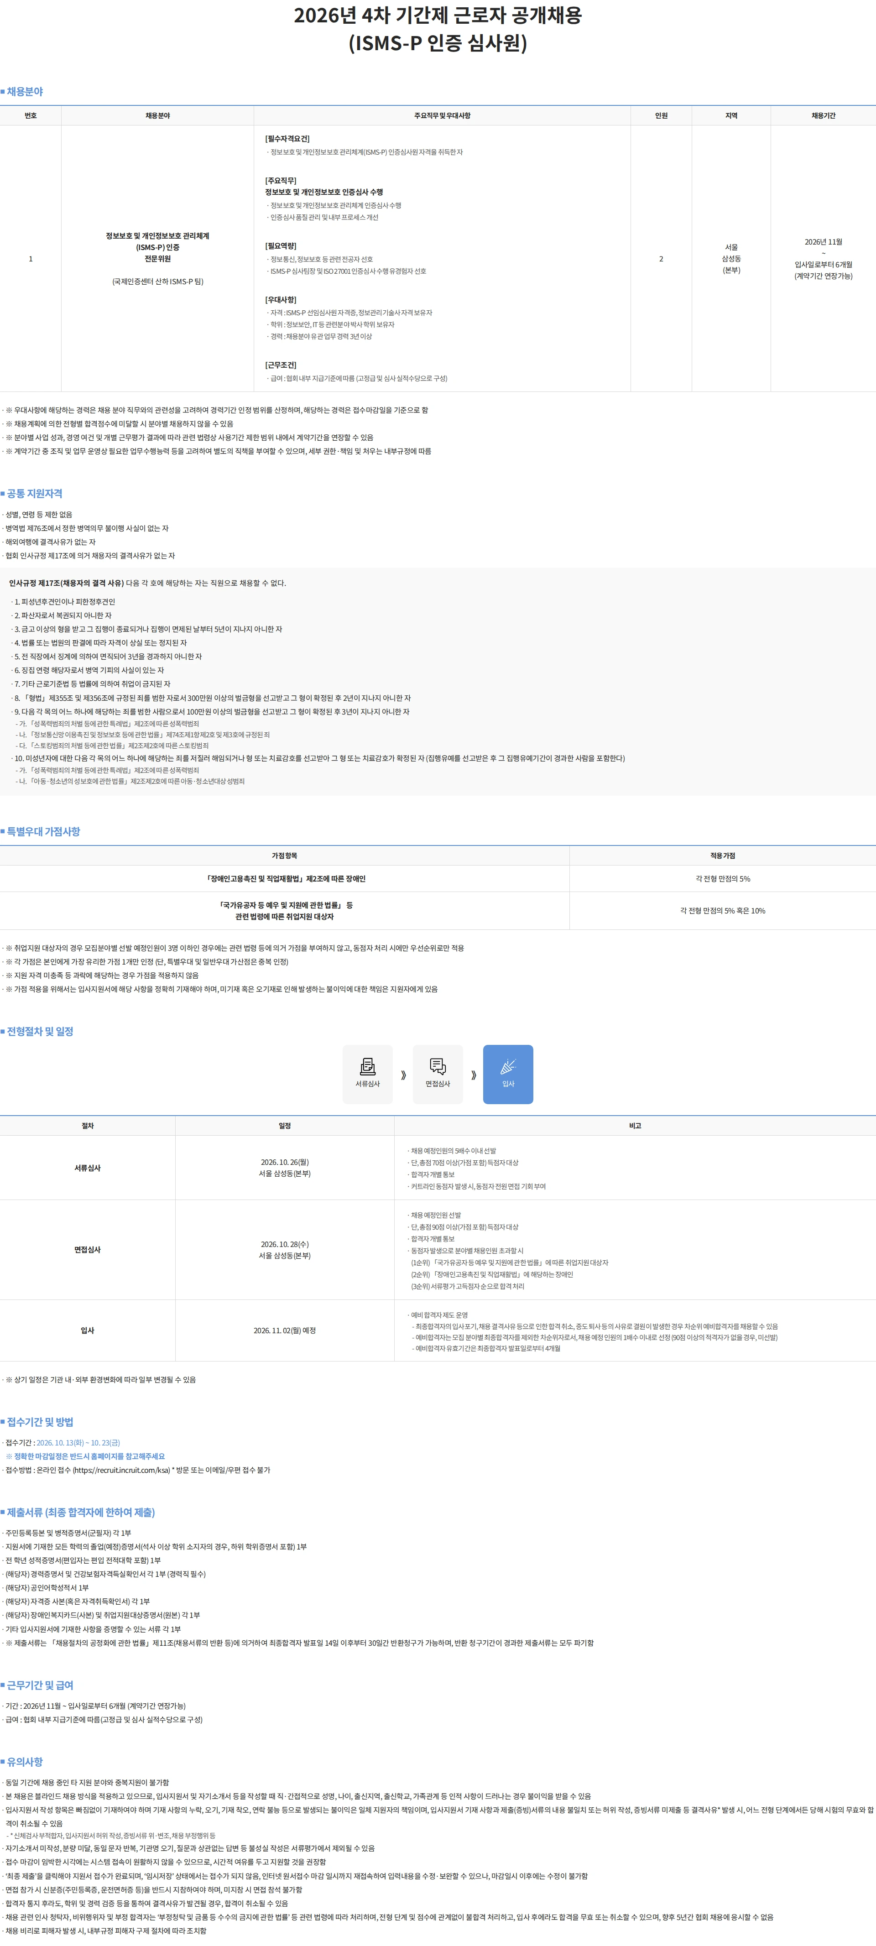
Task: Click the 입사 date 2026. 11. 02(월) 예정
Action: 285,1330
